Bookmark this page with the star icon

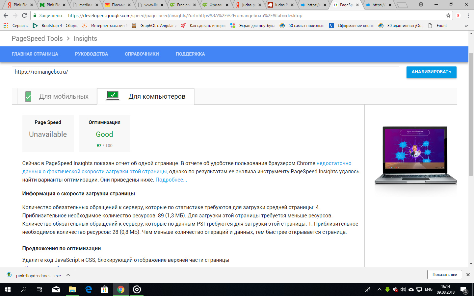point(448,15)
